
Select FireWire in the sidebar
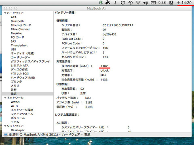pos(16,33)
